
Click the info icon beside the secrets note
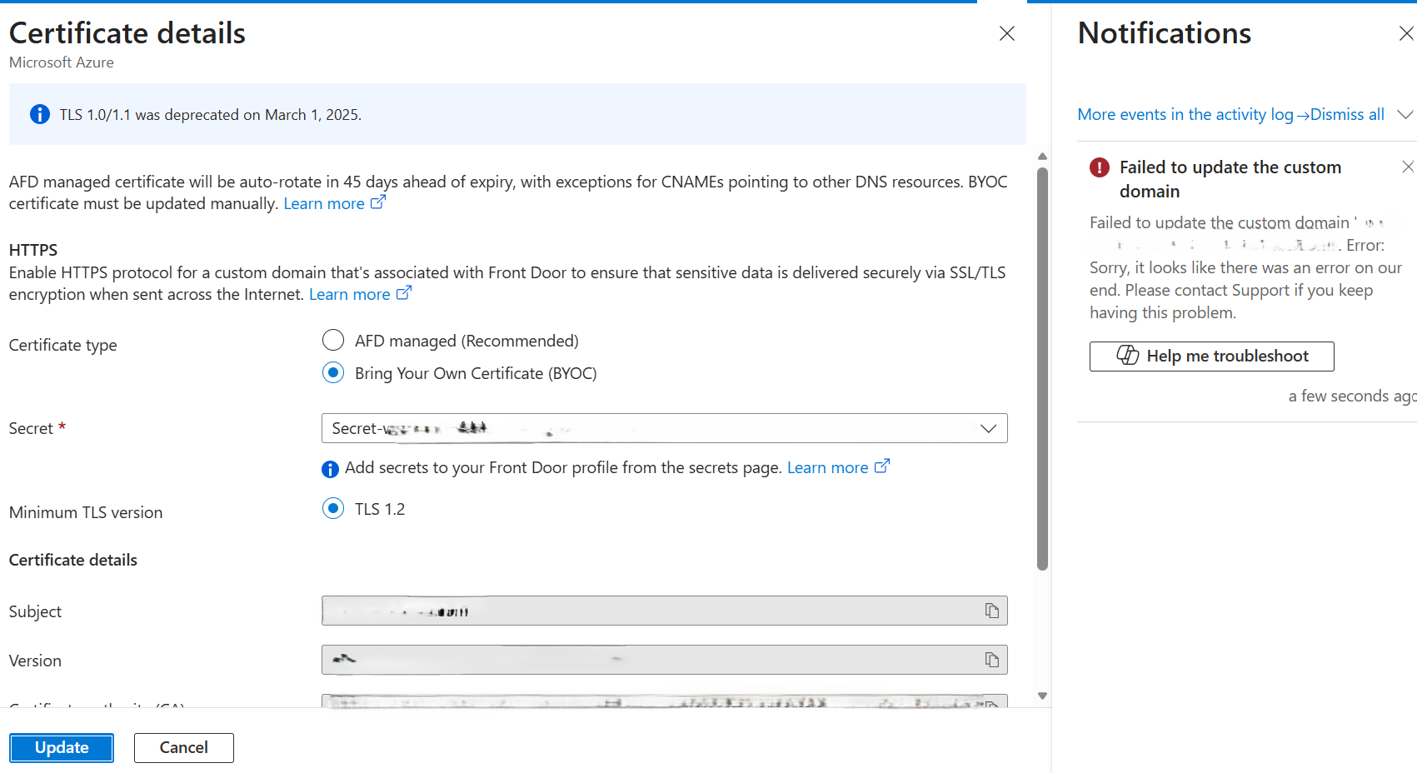click(x=330, y=468)
